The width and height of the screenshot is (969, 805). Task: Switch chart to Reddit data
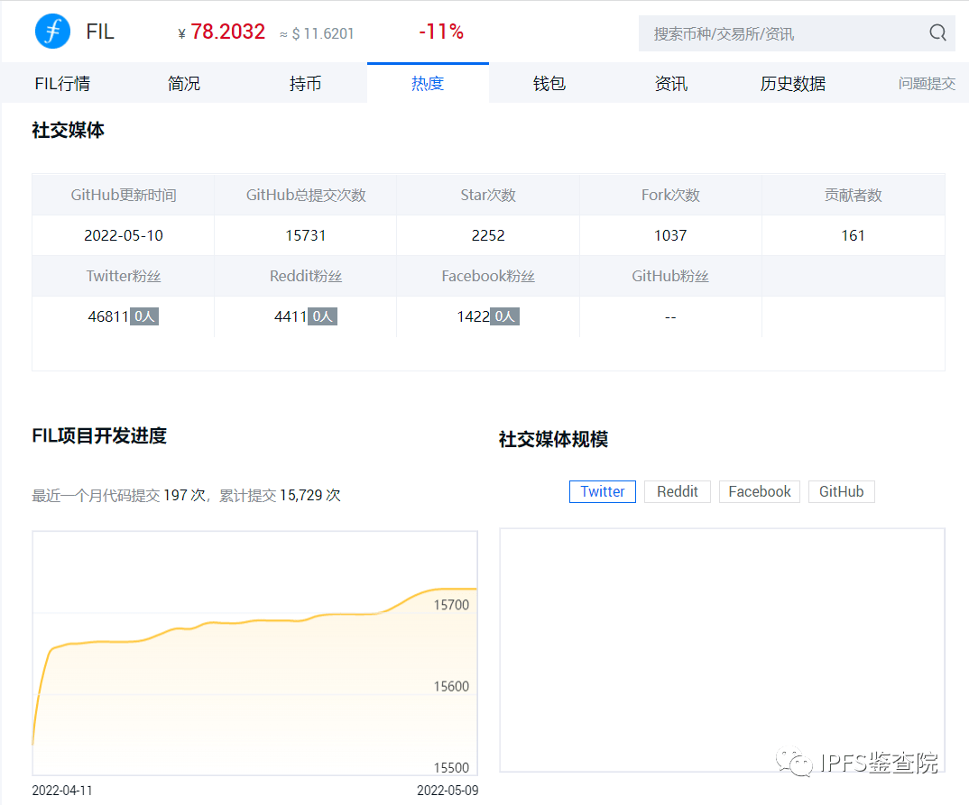click(678, 491)
